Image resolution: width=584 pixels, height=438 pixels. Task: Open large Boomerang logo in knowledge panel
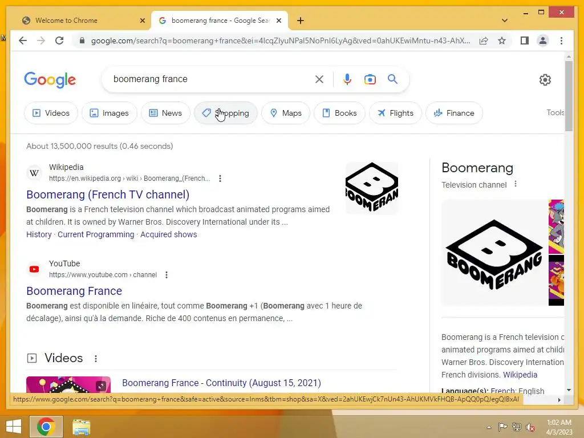[494, 253]
